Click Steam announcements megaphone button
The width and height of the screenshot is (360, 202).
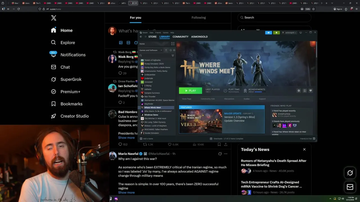[x=268, y=33]
